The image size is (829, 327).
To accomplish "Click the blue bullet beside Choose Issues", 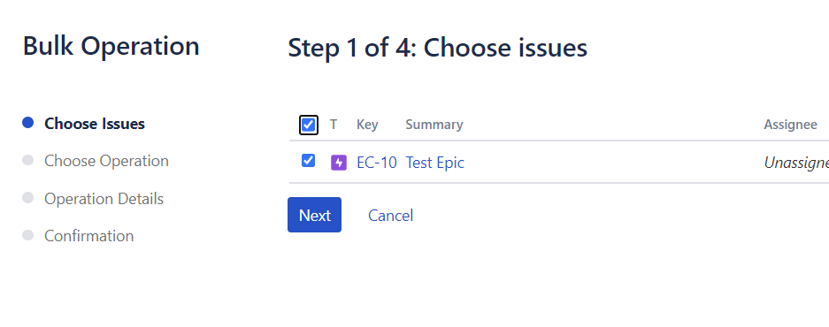I will tap(27, 123).
